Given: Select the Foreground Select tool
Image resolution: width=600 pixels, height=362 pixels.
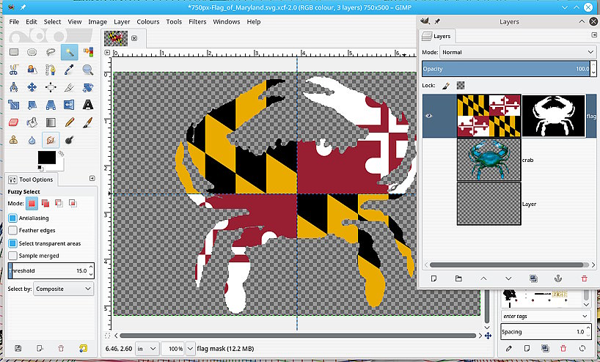Looking at the screenshot, I should [x=32, y=70].
